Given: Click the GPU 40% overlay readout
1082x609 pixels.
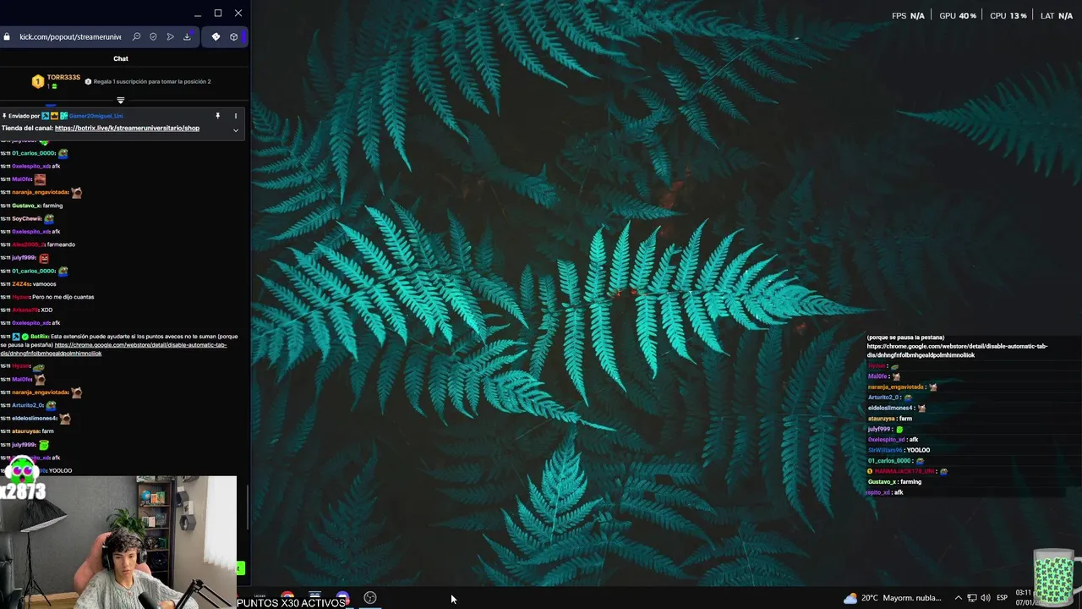Looking at the screenshot, I should coord(958,16).
